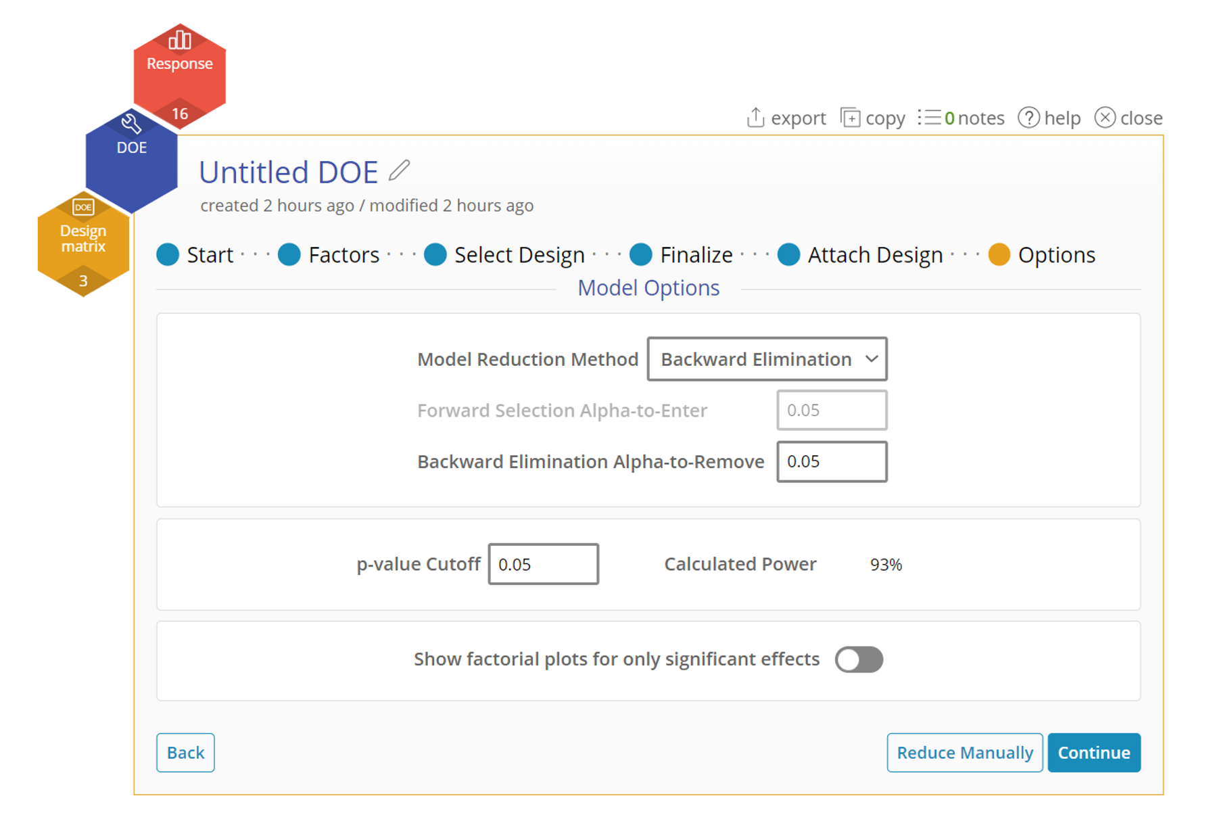
Task: Click Backward Elimination Alpha-to-Remove field
Action: (x=832, y=462)
